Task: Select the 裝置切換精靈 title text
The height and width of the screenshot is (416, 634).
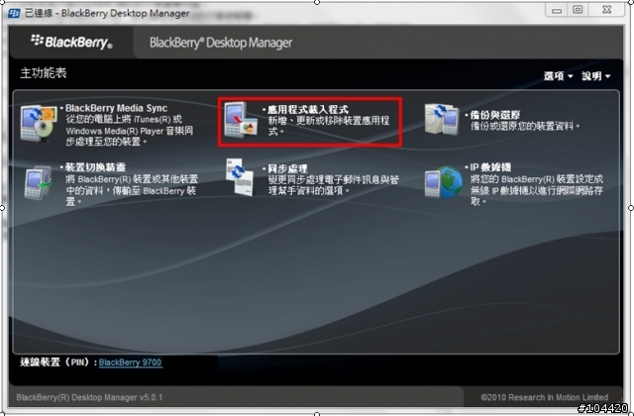Action: point(95,167)
